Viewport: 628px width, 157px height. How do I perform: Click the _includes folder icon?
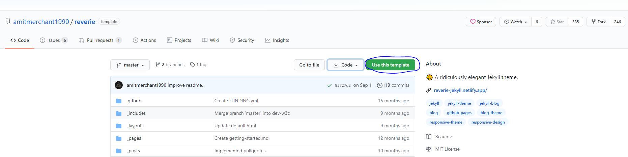tap(119, 113)
